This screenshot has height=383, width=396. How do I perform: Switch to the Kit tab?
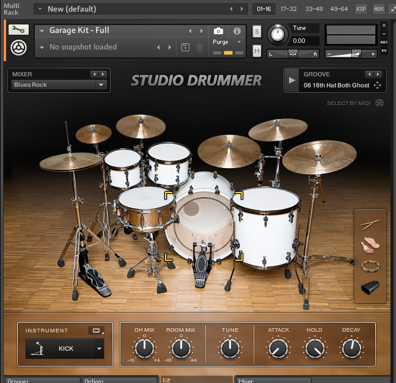point(196,379)
